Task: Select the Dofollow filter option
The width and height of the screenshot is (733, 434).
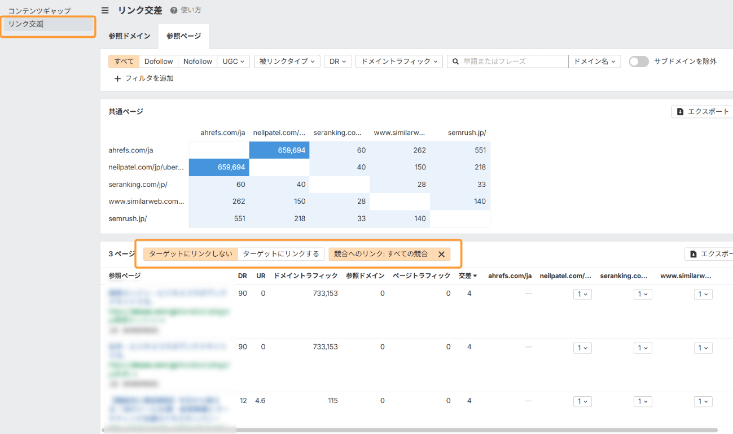Action: 159,62
